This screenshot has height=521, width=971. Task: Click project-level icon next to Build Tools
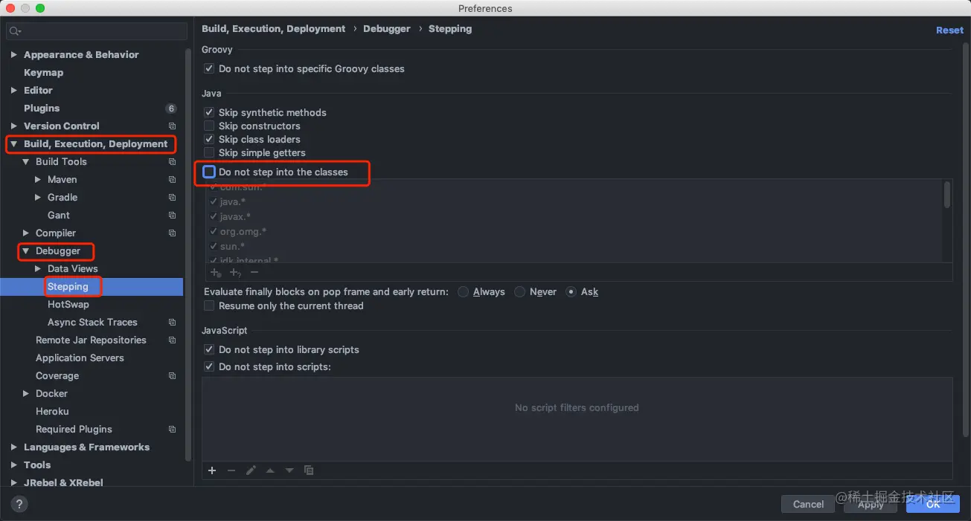172,162
